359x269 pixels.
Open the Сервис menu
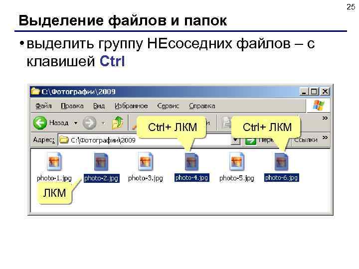[x=168, y=106]
